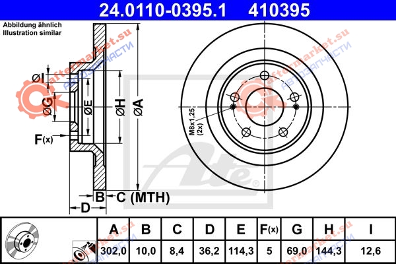Click the ATE logo watermark

(x=198, y=167)
